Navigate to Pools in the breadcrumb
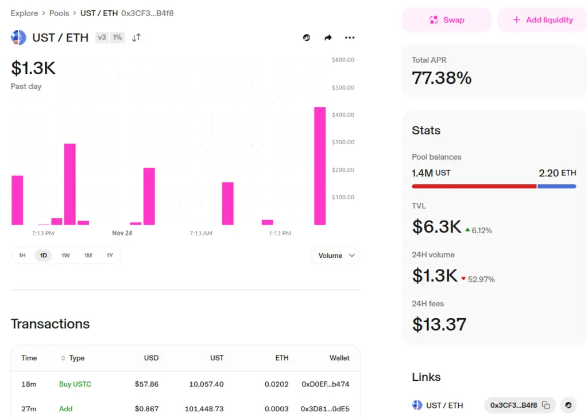Viewport: 588px width, 417px height. click(x=59, y=13)
